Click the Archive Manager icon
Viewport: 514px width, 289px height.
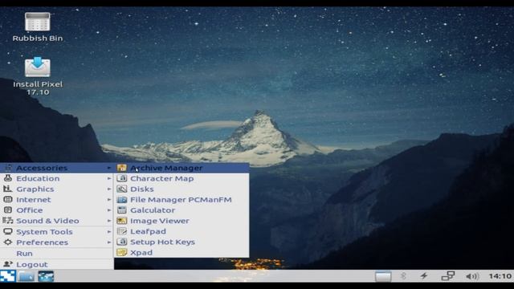[x=121, y=168]
